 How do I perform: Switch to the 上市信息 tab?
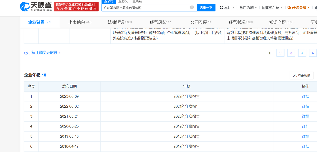point(80,22)
